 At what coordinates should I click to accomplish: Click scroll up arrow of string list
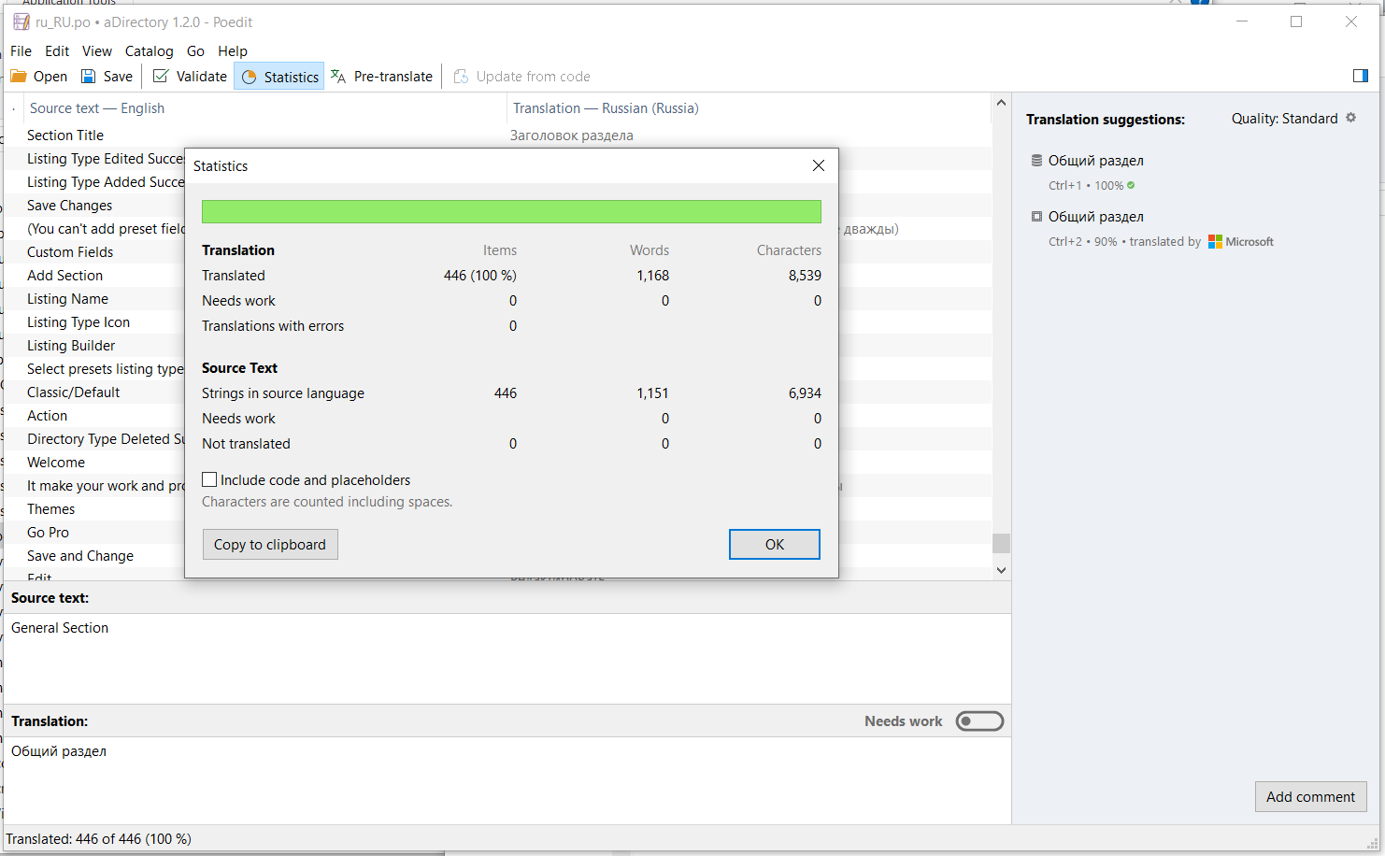(x=1001, y=103)
